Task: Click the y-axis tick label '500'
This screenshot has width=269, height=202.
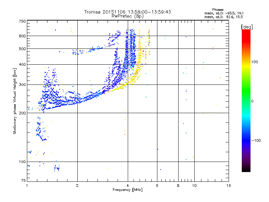Action: click(22, 49)
